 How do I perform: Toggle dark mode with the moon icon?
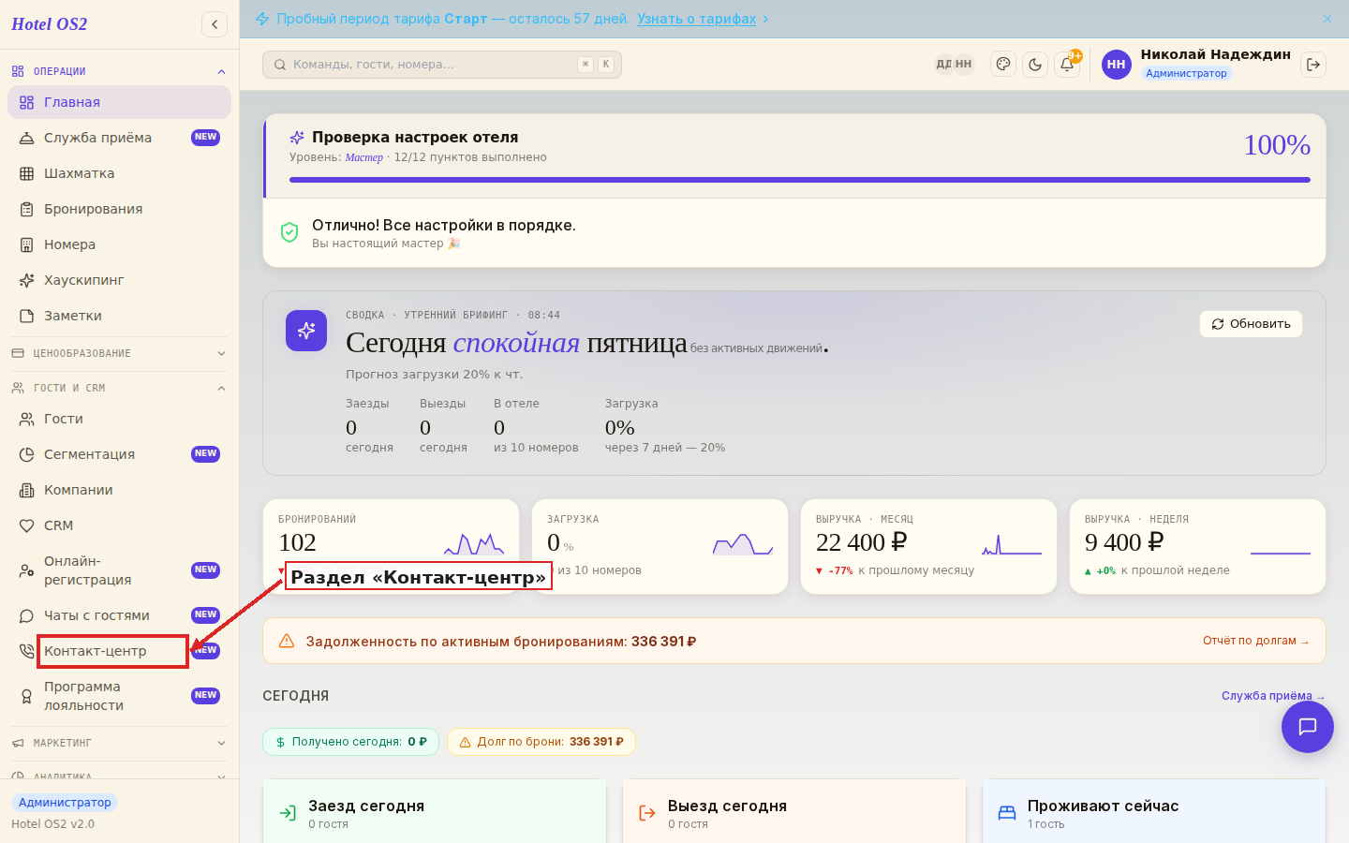coord(1035,65)
